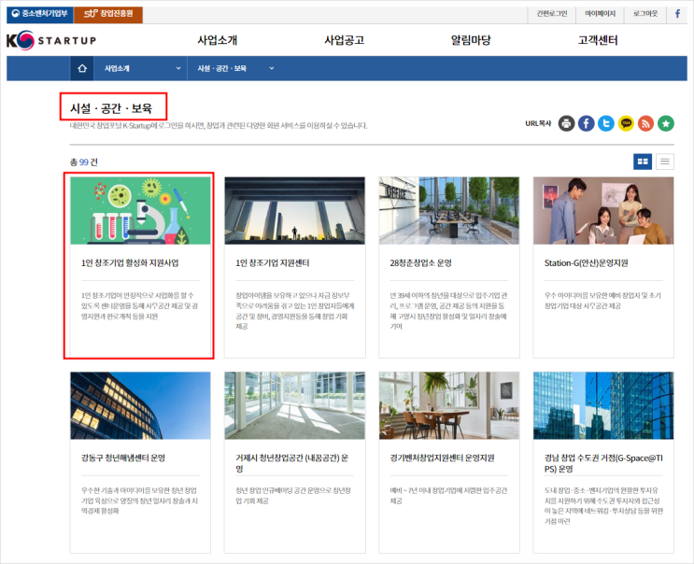Click the 로그아웃 link
Screen dimensions: 694x564
[x=645, y=14]
